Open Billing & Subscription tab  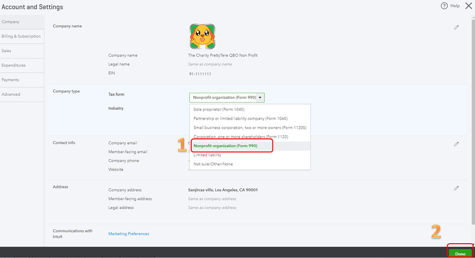pyautogui.click(x=22, y=36)
